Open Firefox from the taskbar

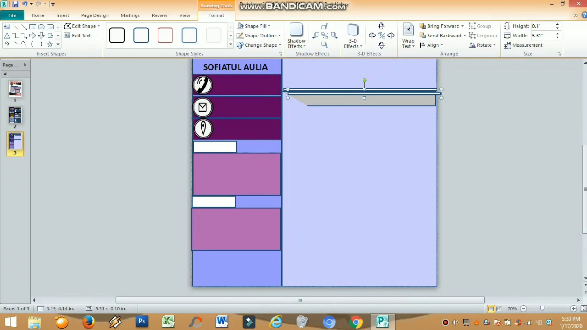[x=88, y=322]
